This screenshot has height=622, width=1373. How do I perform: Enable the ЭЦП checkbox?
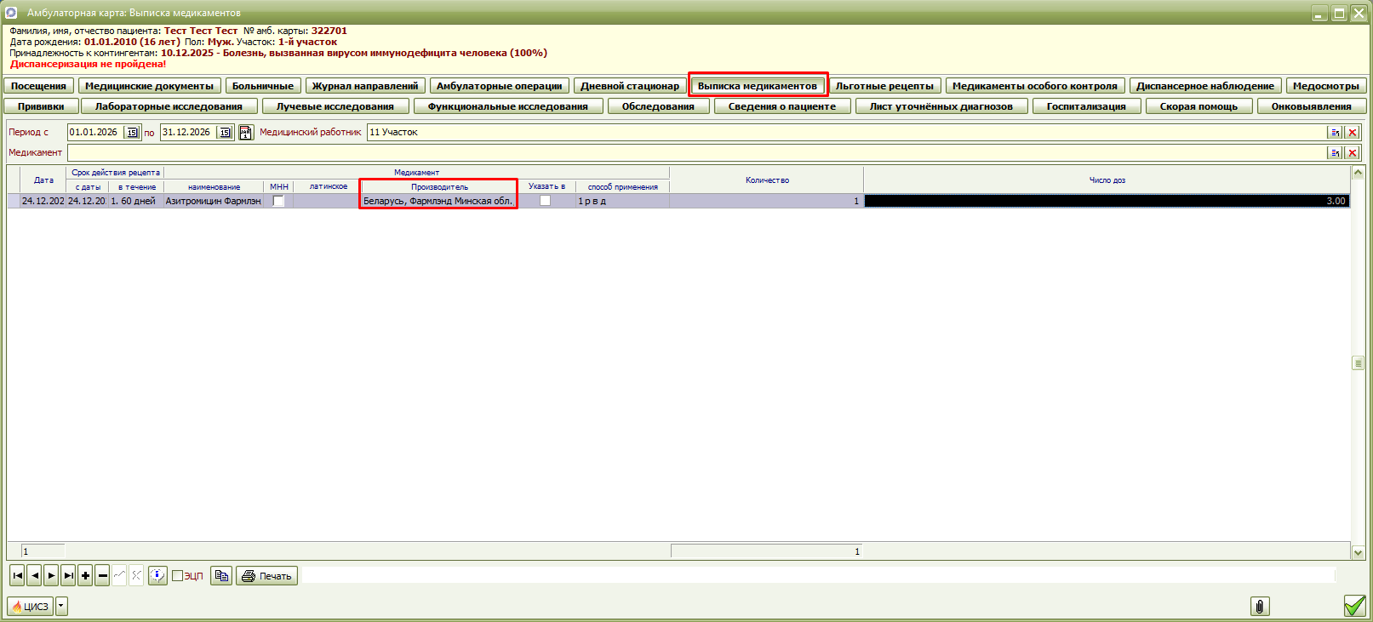coord(178,576)
